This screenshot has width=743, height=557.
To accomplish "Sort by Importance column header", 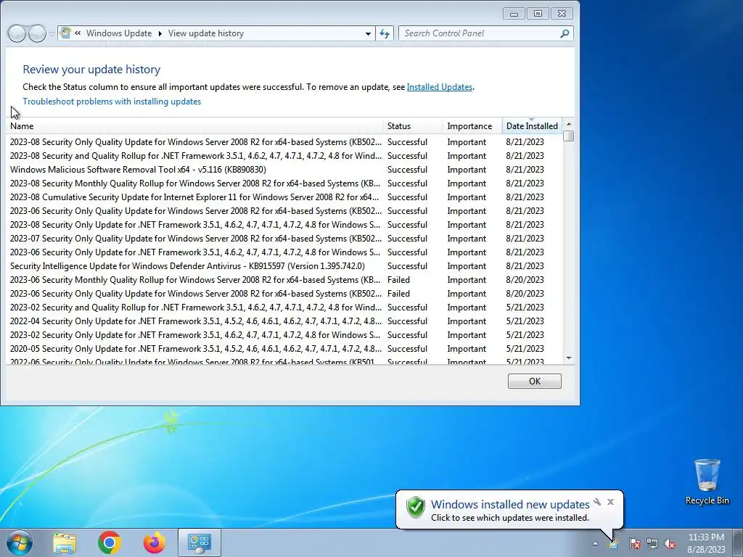I will (x=472, y=126).
